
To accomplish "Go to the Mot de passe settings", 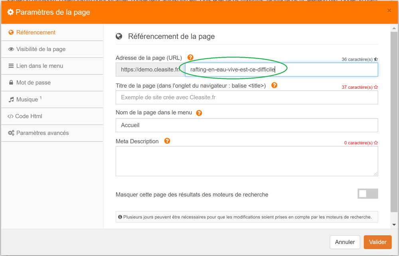I will (x=33, y=83).
